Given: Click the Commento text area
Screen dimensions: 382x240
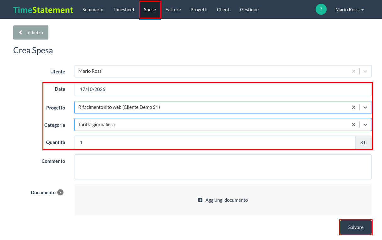Looking at the screenshot, I should click(x=223, y=167).
